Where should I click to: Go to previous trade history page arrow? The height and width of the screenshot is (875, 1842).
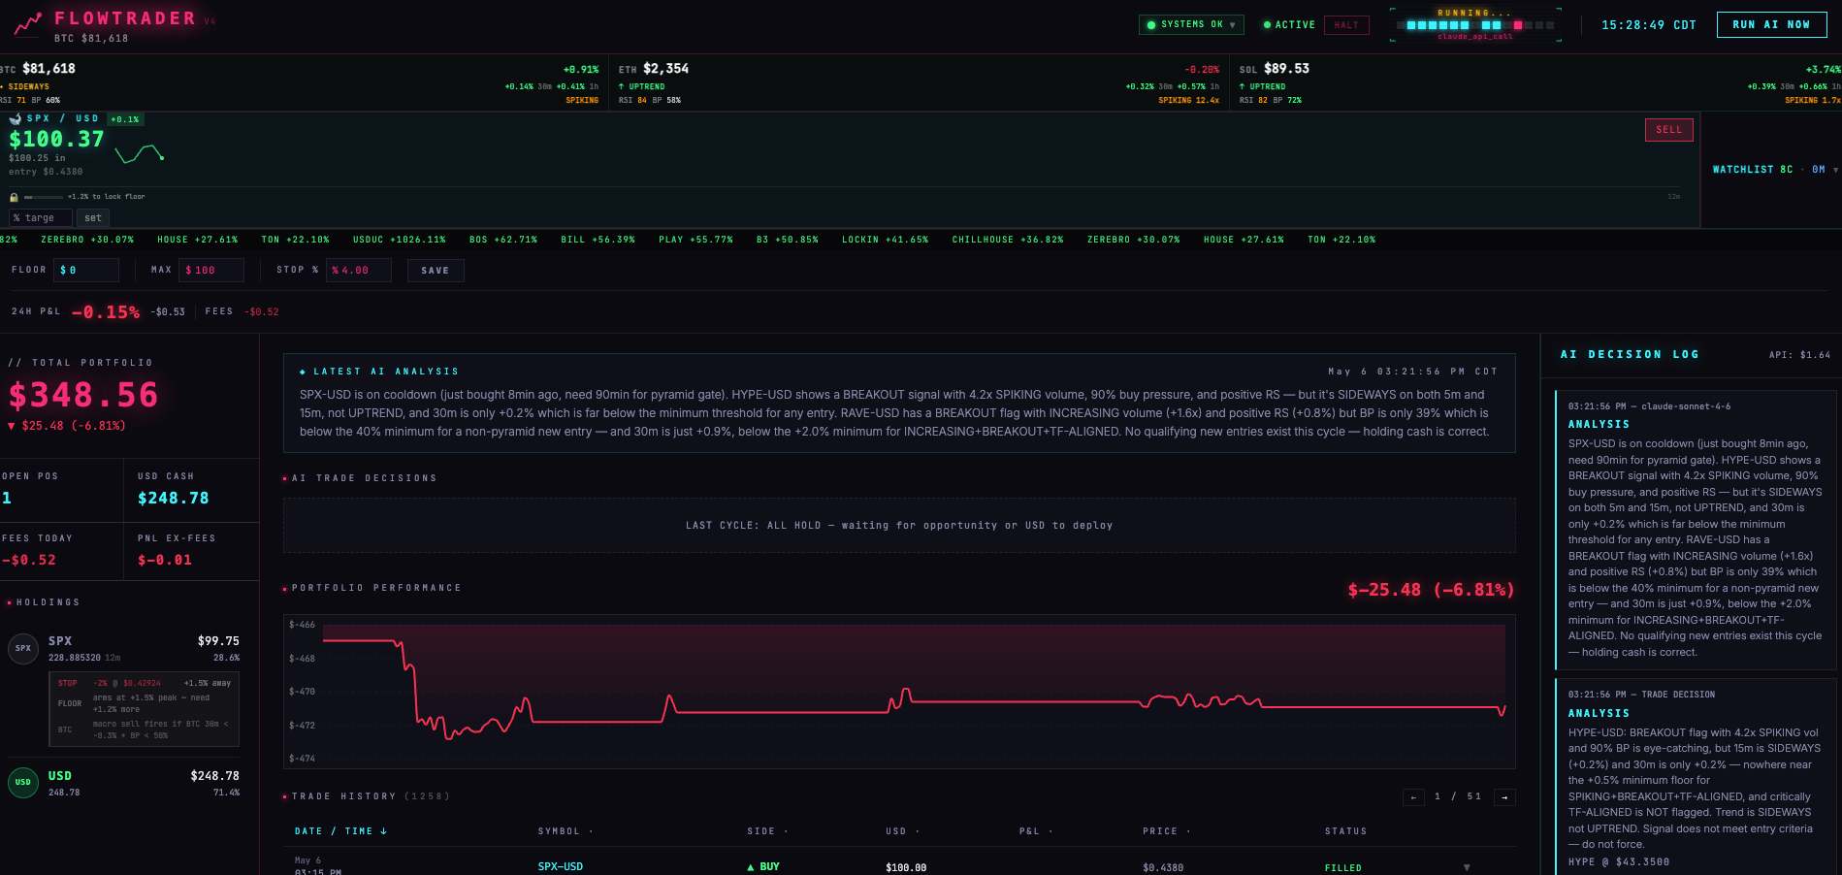coord(1413,797)
